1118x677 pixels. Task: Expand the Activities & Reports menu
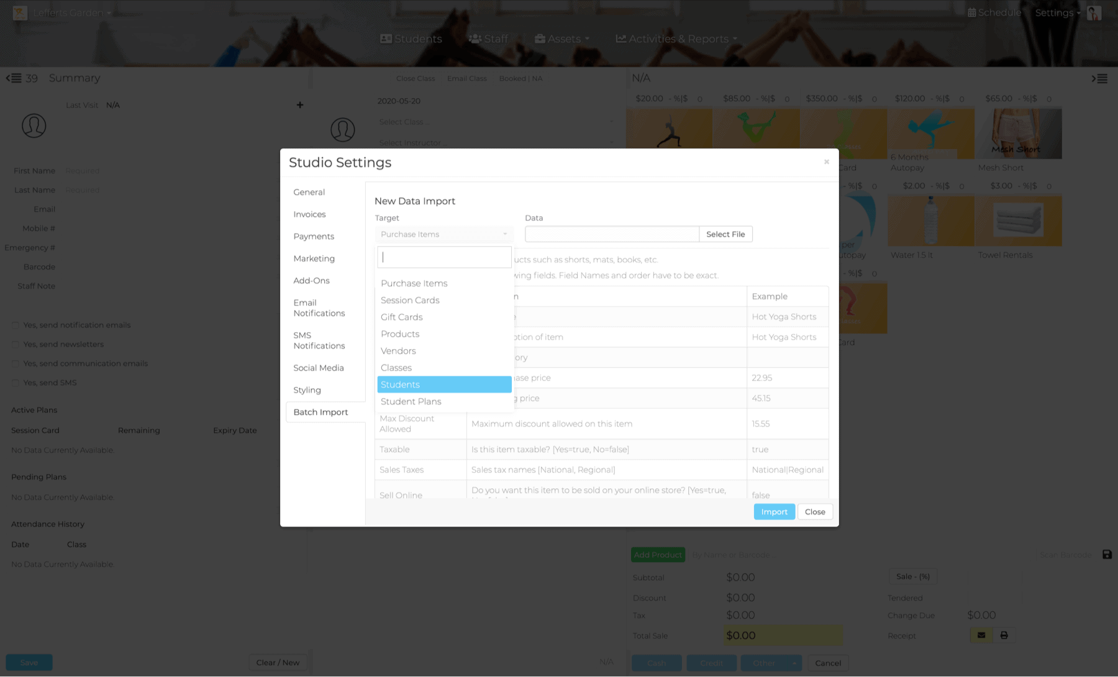[x=676, y=39]
